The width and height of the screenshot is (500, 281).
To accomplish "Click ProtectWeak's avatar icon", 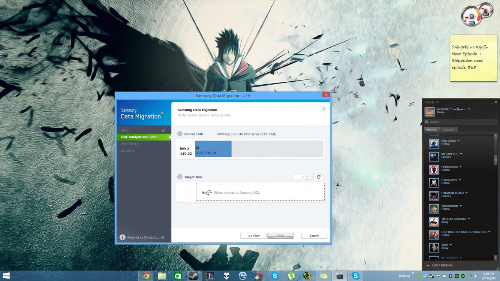I will coord(434,170).
